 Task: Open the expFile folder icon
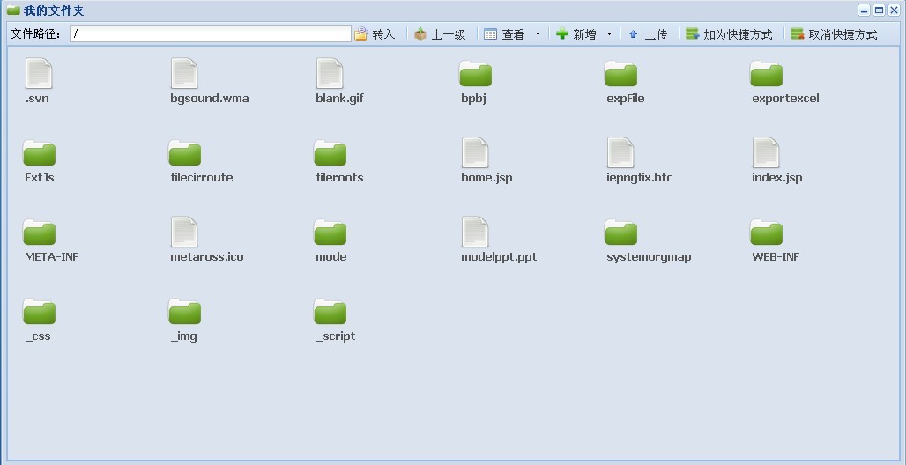[x=621, y=74]
